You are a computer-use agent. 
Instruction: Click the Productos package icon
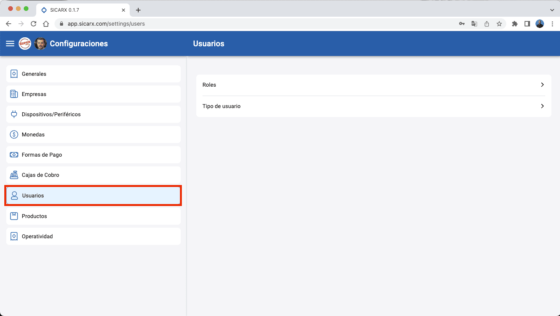click(x=14, y=216)
